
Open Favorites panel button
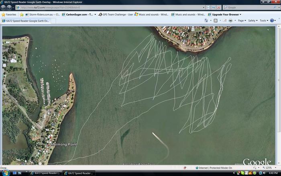pos(9,14)
